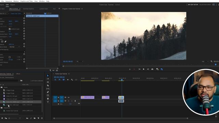Click Find icon in Project panel

[31, 118]
